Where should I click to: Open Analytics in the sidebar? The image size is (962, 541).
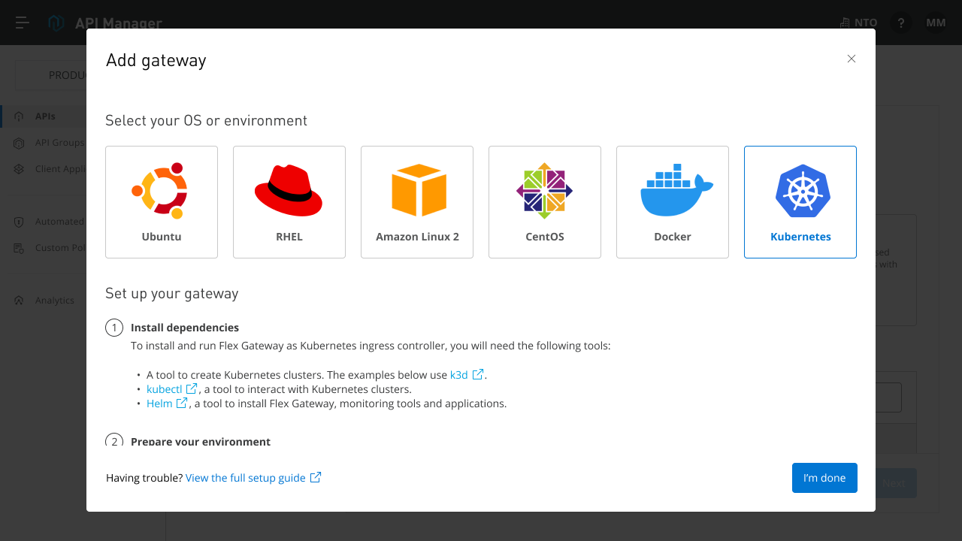(x=45, y=301)
